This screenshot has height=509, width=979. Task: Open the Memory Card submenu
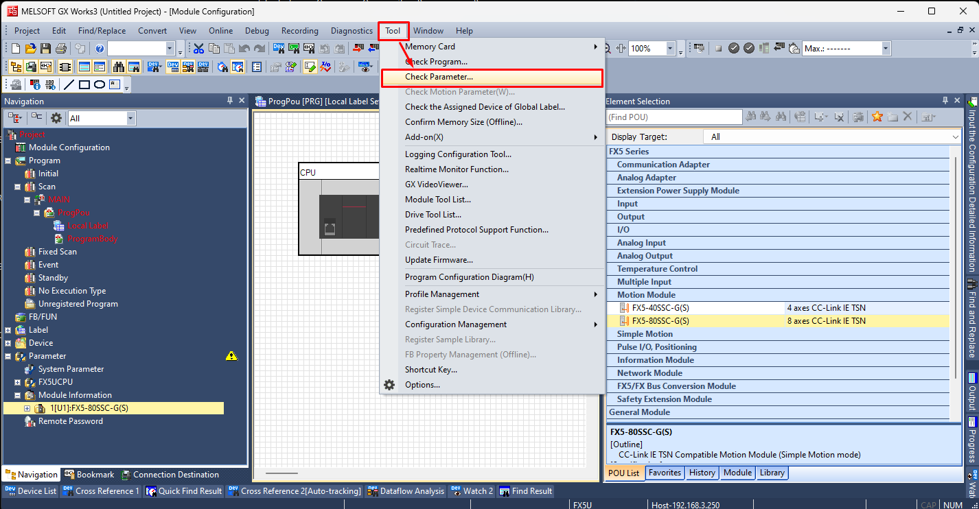tap(492, 47)
